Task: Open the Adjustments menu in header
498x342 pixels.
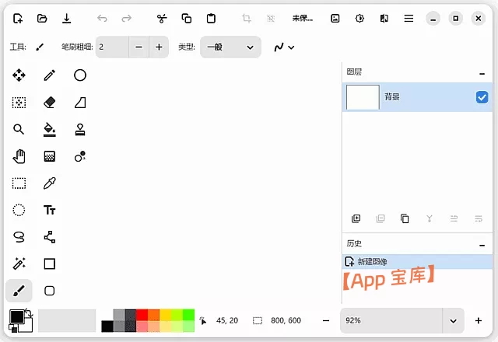Action: tap(359, 18)
